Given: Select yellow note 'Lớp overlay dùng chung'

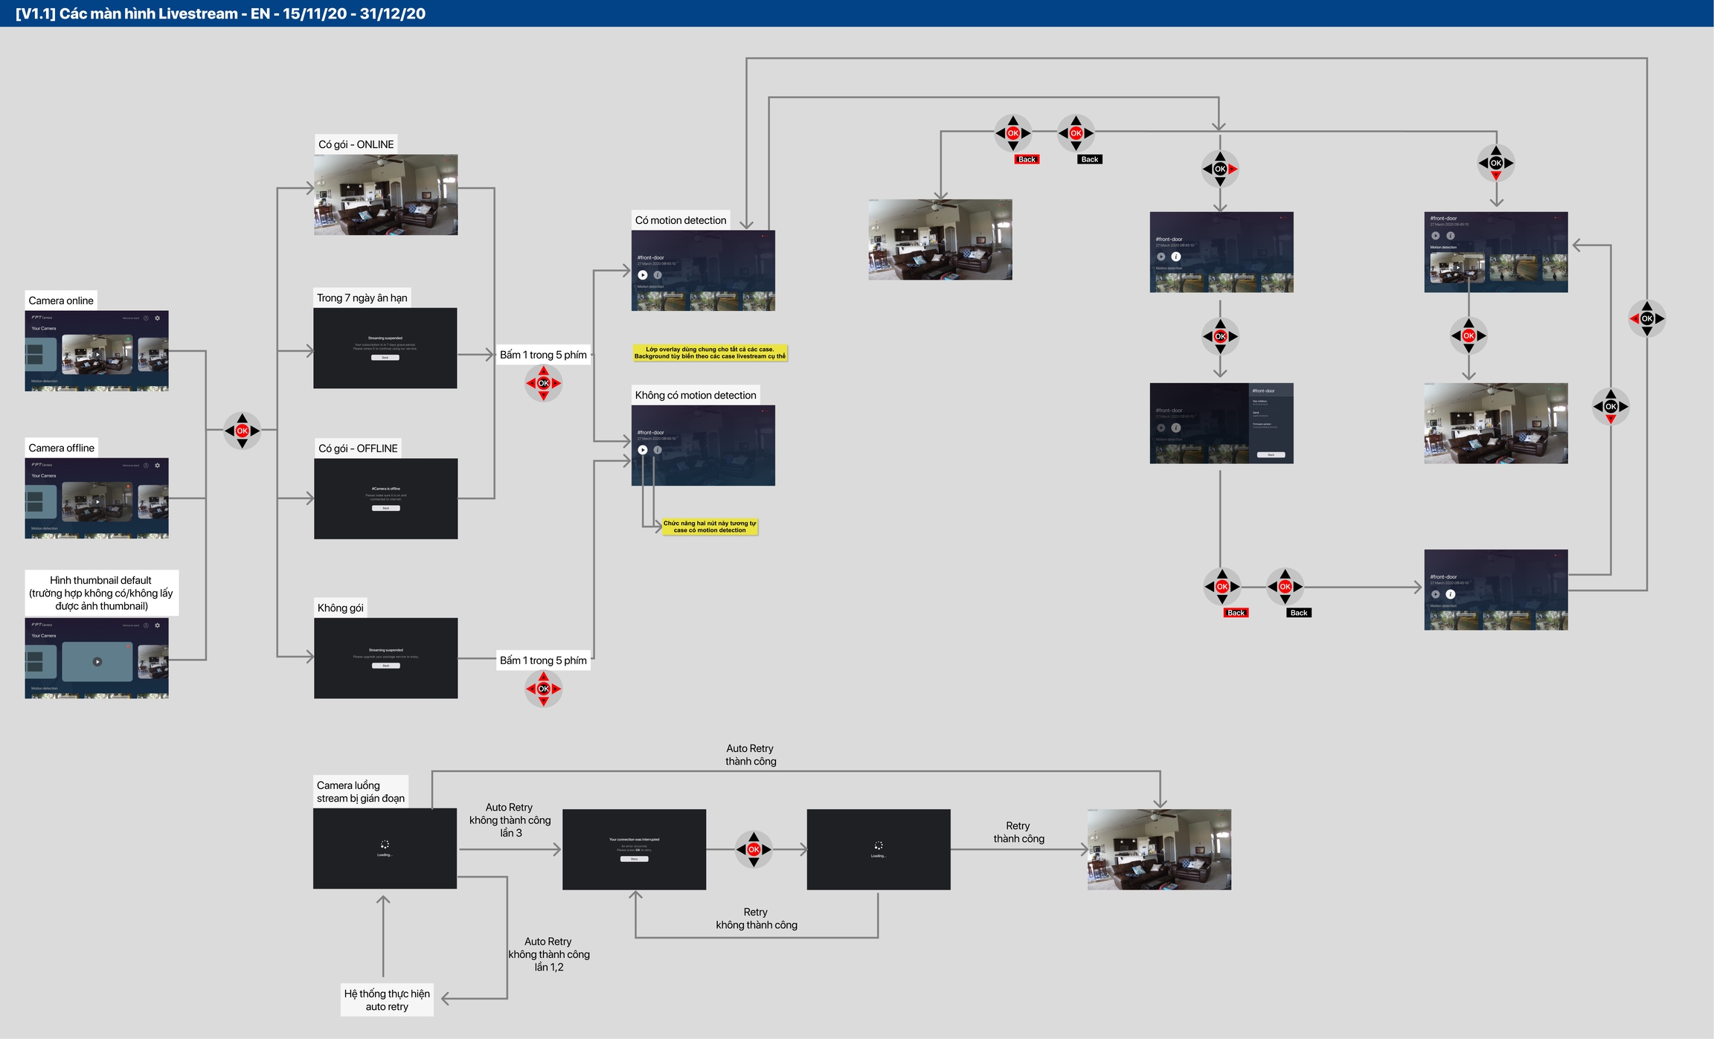Looking at the screenshot, I should point(710,353).
